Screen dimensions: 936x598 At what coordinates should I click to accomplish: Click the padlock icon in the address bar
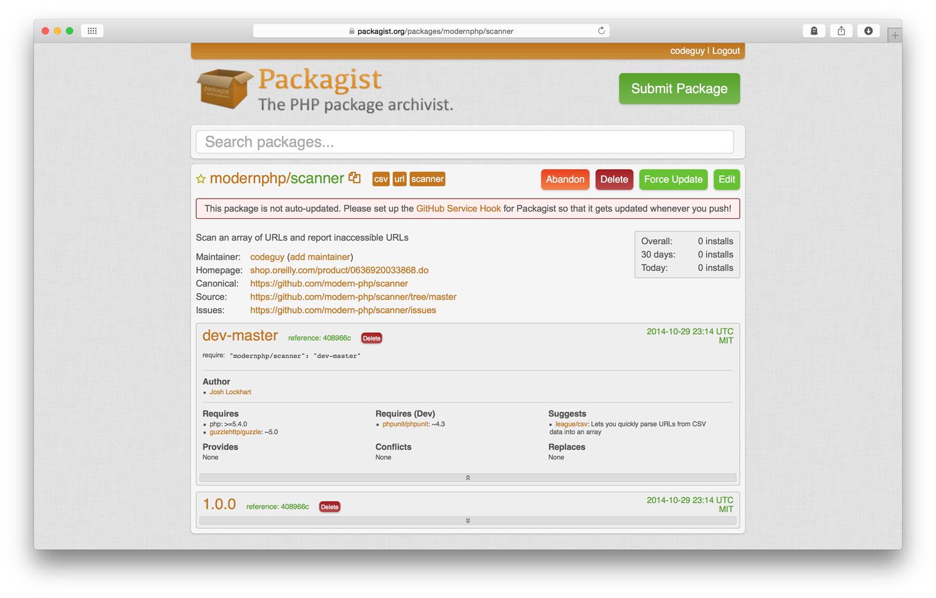[350, 30]
